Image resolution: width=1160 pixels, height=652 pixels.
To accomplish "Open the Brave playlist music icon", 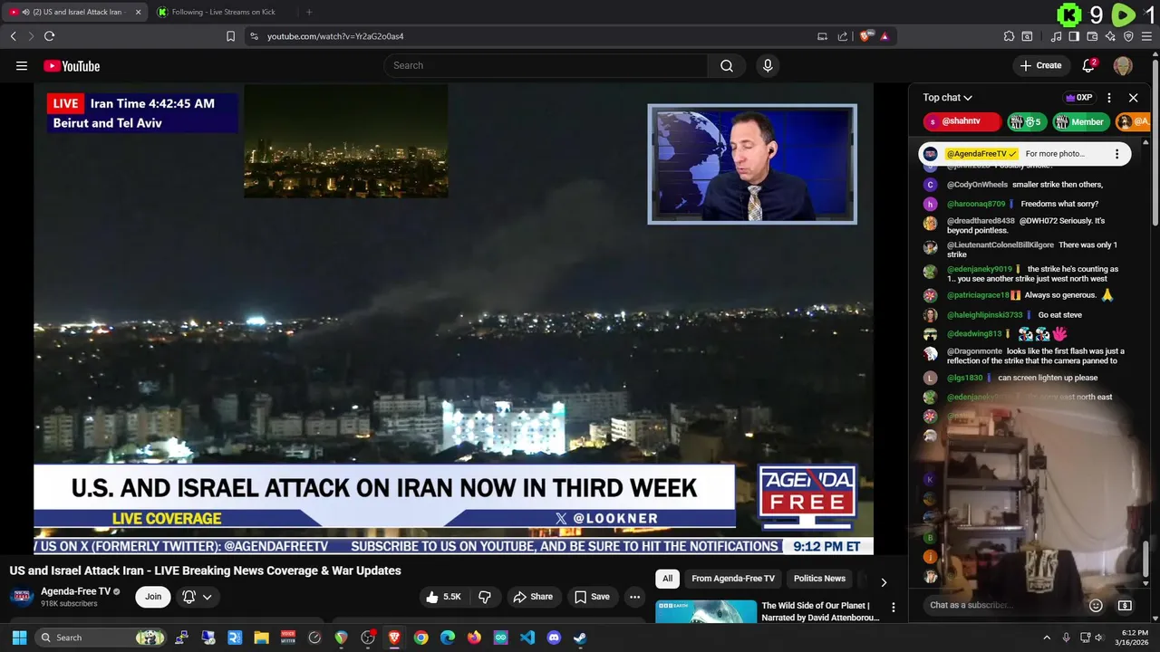I will (1057, 36).
